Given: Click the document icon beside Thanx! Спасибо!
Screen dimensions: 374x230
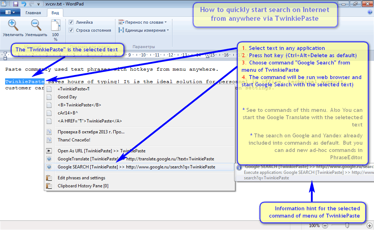Looking at the screenshot, I should point(49,140).
